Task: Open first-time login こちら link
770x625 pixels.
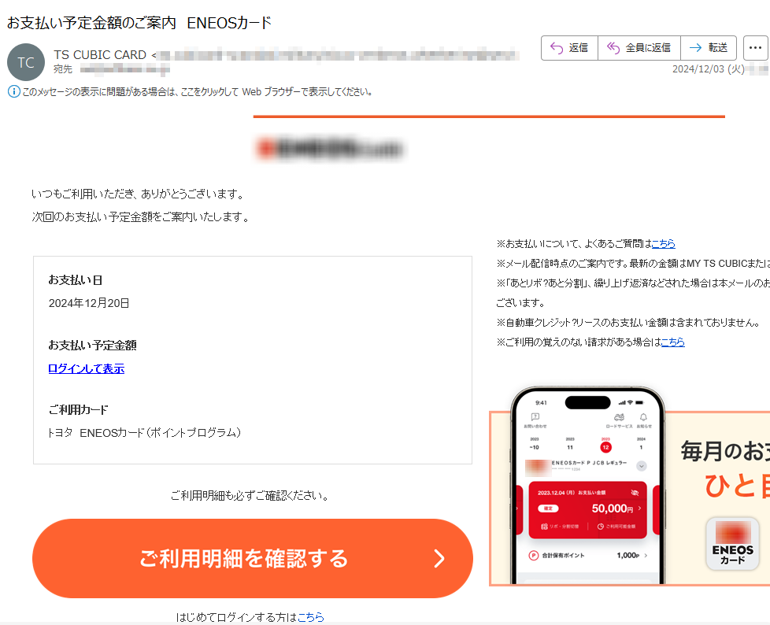Action: [x=311, y=616]
